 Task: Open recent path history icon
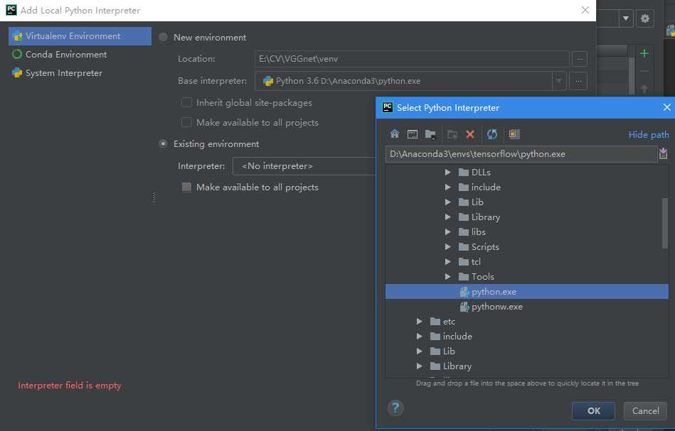664,153
